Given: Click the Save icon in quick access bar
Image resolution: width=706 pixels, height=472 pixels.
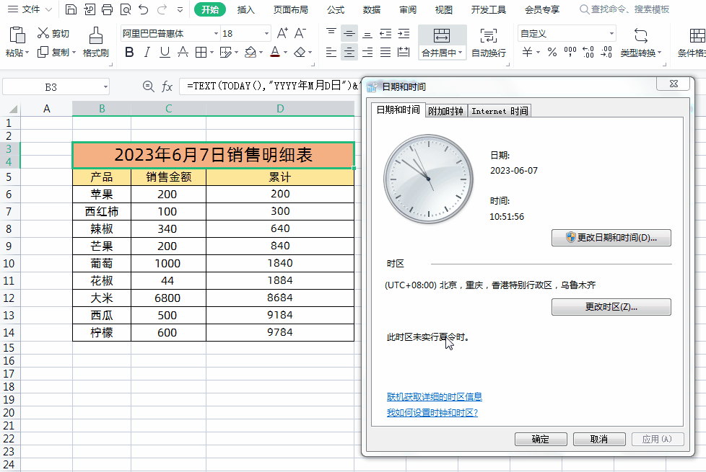Looking at the screenshot, I should click(70, 9).
